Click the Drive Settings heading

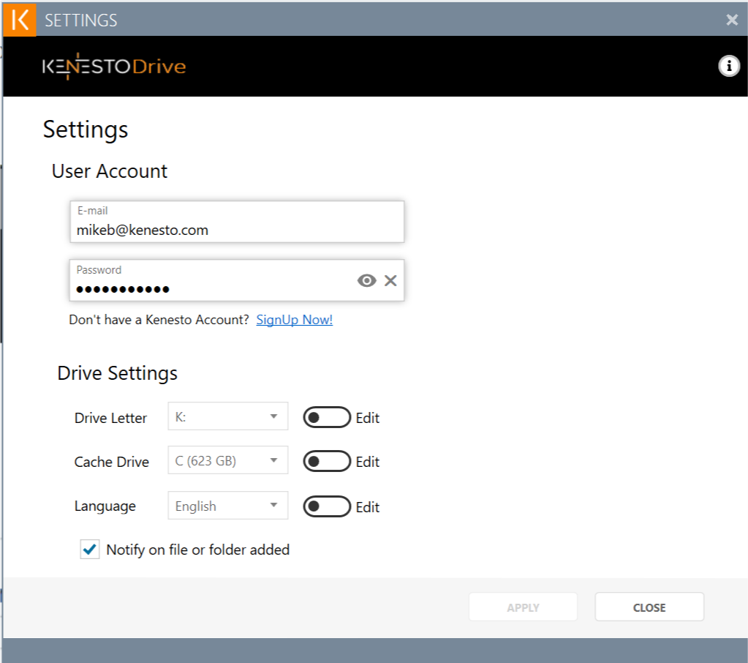(117, 373)
